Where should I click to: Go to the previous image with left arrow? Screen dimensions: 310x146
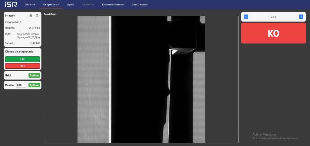[x=246, y=17]
